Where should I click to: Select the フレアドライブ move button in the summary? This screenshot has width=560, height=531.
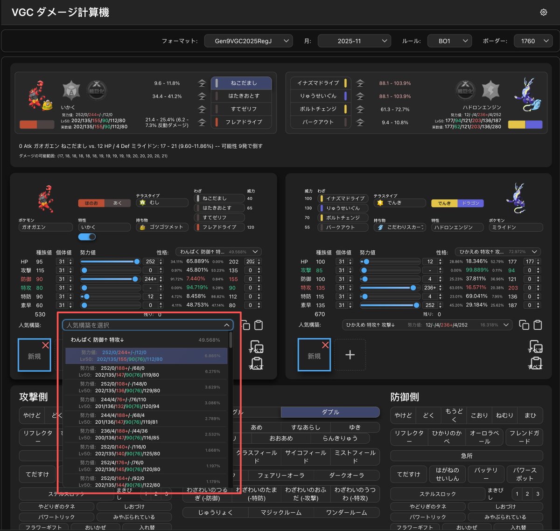(241, 122)
